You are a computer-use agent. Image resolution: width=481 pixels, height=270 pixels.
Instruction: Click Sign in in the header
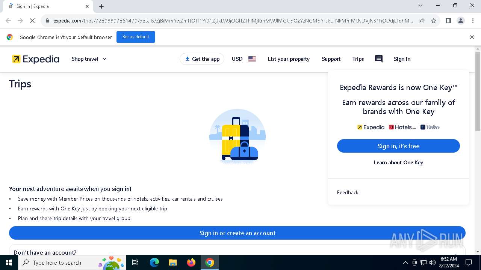402,59
